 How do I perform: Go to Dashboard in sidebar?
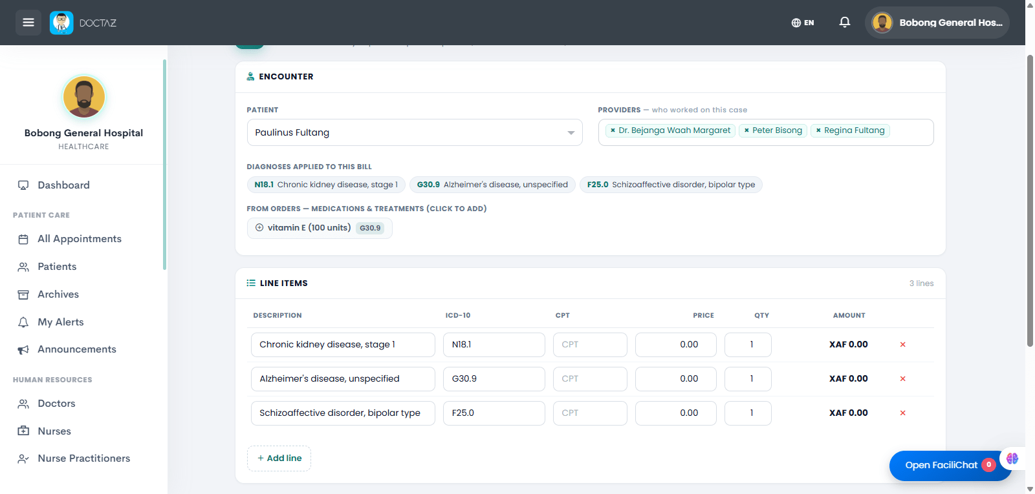[63, 185]
